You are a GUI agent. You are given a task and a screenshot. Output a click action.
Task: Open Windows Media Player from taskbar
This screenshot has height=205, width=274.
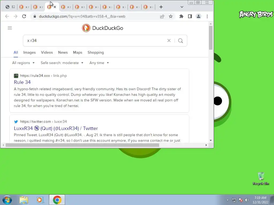[x=40, y=200]
